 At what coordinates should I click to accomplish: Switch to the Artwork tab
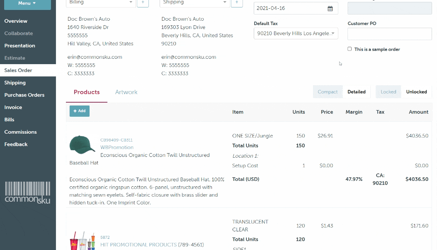[126, 92]
